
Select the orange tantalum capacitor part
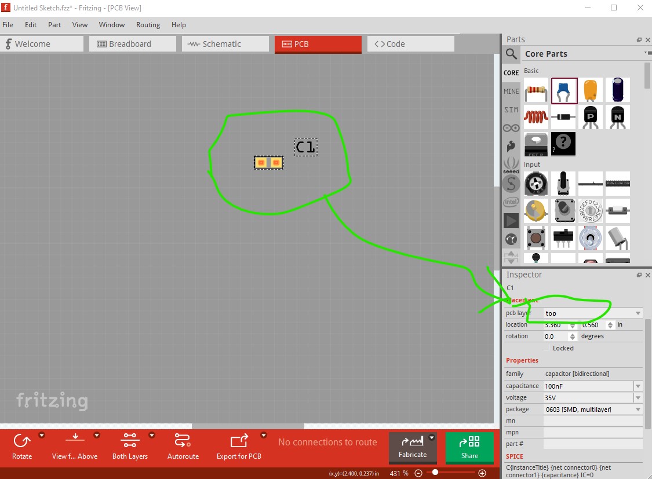coord(591,90)
